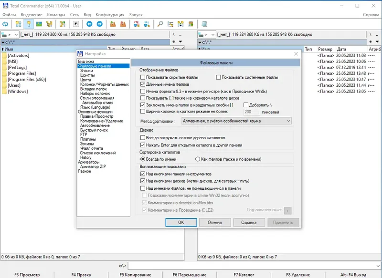Enable Показывать системные файлы checkbox
This screenshot has width=382, height=278.
218,77
